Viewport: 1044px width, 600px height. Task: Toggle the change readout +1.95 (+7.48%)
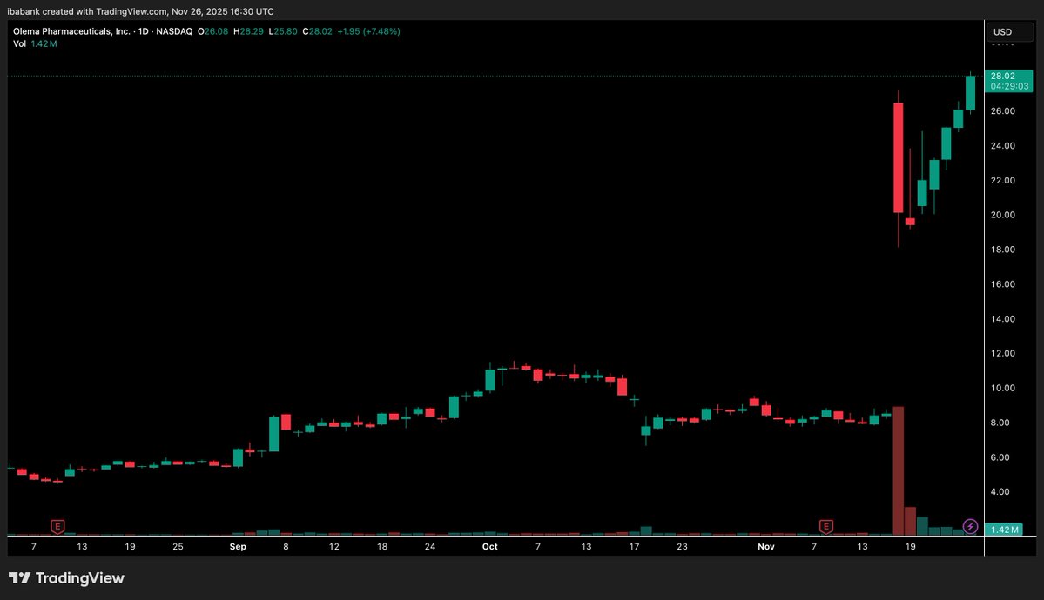tap(371, 30)
